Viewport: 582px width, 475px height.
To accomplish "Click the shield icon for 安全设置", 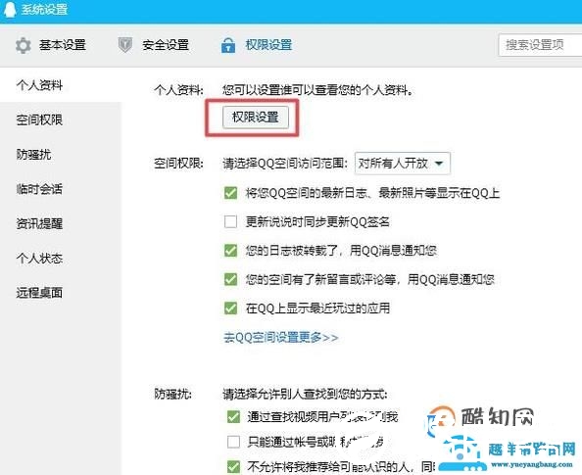I will (x=125, y=45).
